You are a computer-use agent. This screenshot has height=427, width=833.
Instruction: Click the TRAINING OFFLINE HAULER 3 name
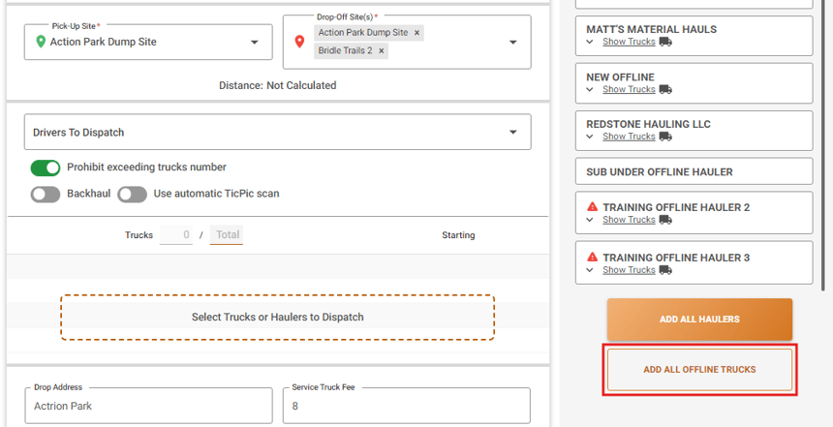click(x=676, y=258)
